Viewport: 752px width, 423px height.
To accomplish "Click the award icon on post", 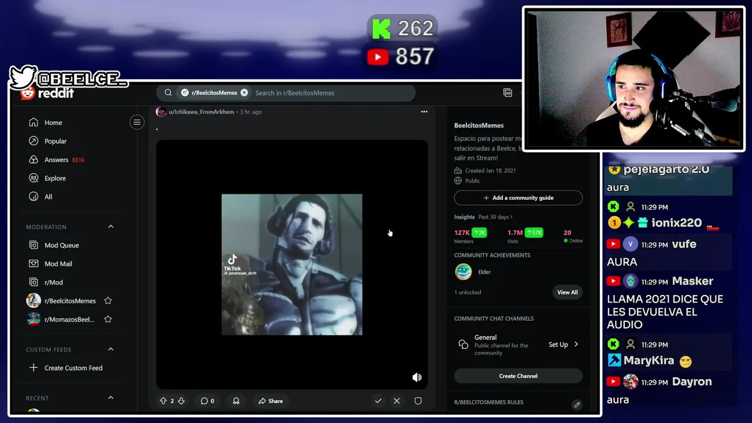I will pos(236,401).
